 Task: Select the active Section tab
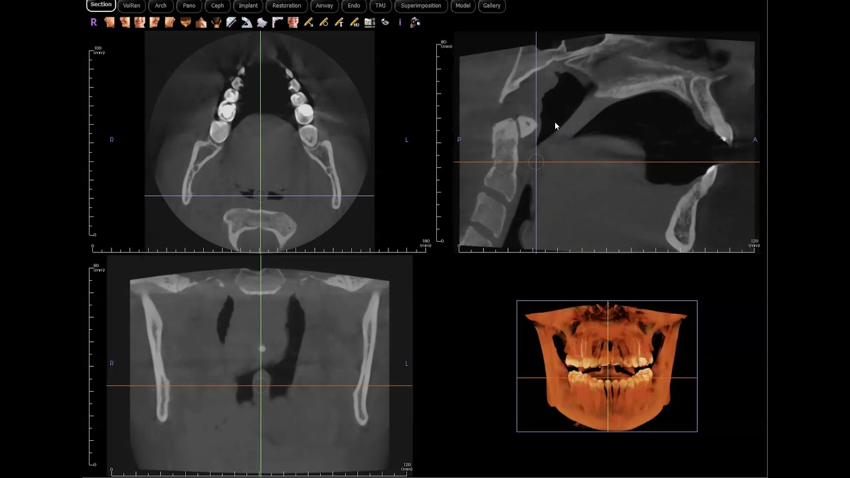(x=101, y=5)
